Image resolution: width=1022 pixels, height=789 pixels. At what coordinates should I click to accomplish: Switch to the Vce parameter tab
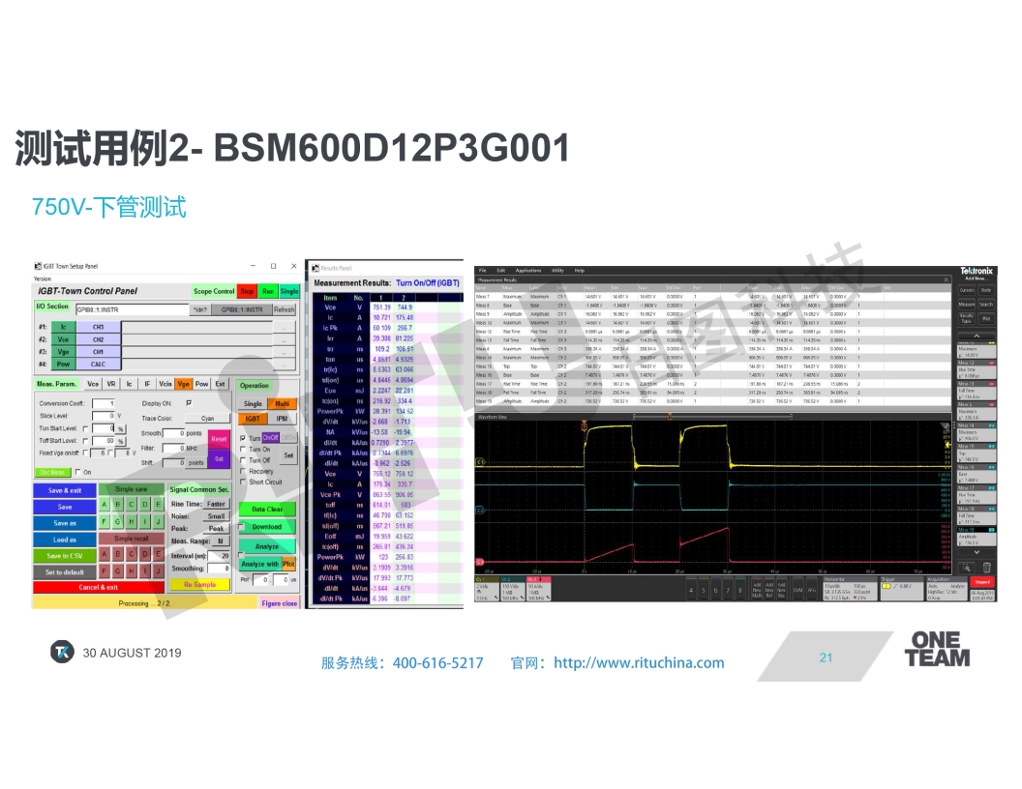(x=94, y=384)
